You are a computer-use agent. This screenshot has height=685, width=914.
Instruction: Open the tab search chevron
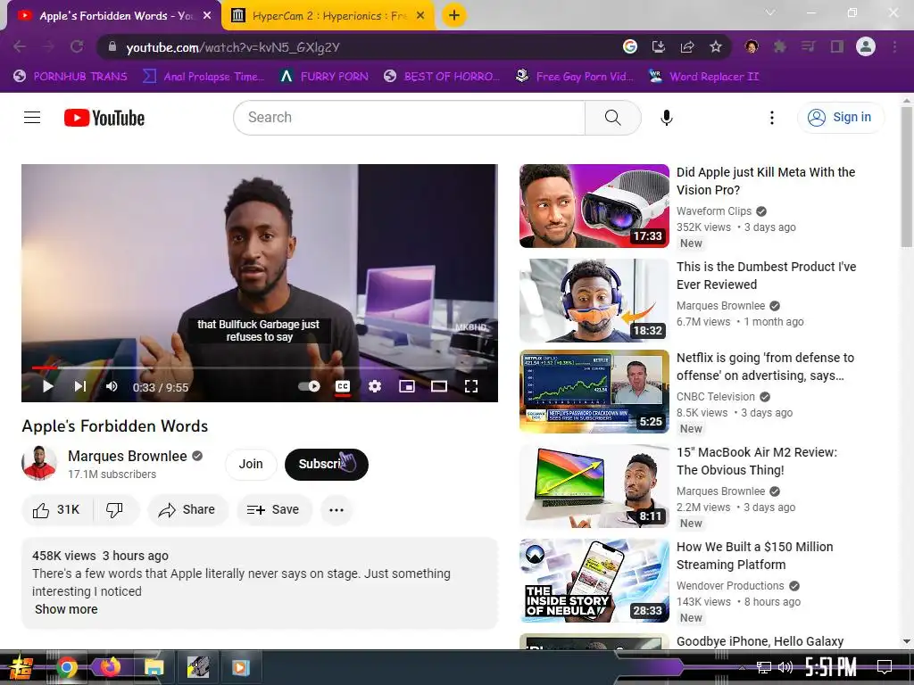(770, 12)
